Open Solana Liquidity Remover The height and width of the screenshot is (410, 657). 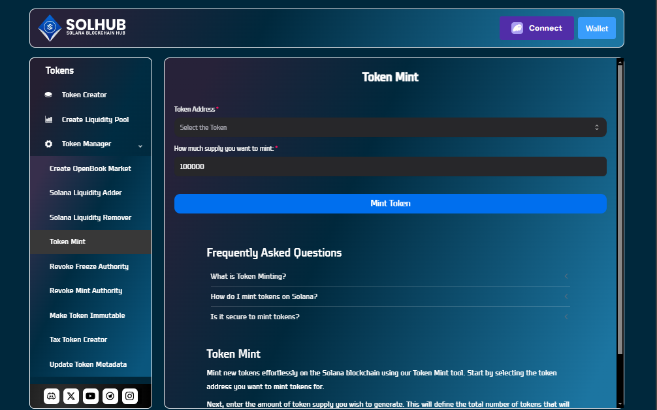90,217
